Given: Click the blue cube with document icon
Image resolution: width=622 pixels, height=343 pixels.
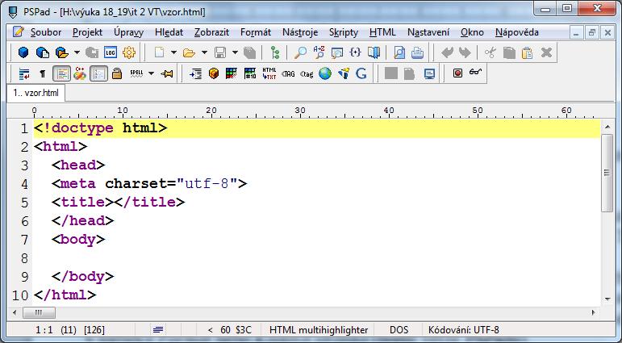Looking at the screenshot, I should (x=42, y=52).
